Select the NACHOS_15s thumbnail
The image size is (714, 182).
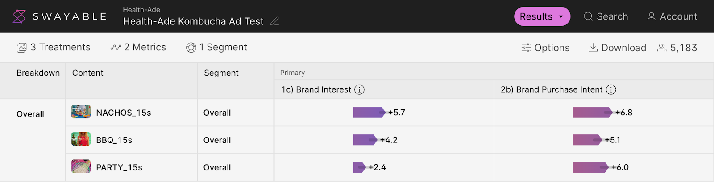pos(81,111)
